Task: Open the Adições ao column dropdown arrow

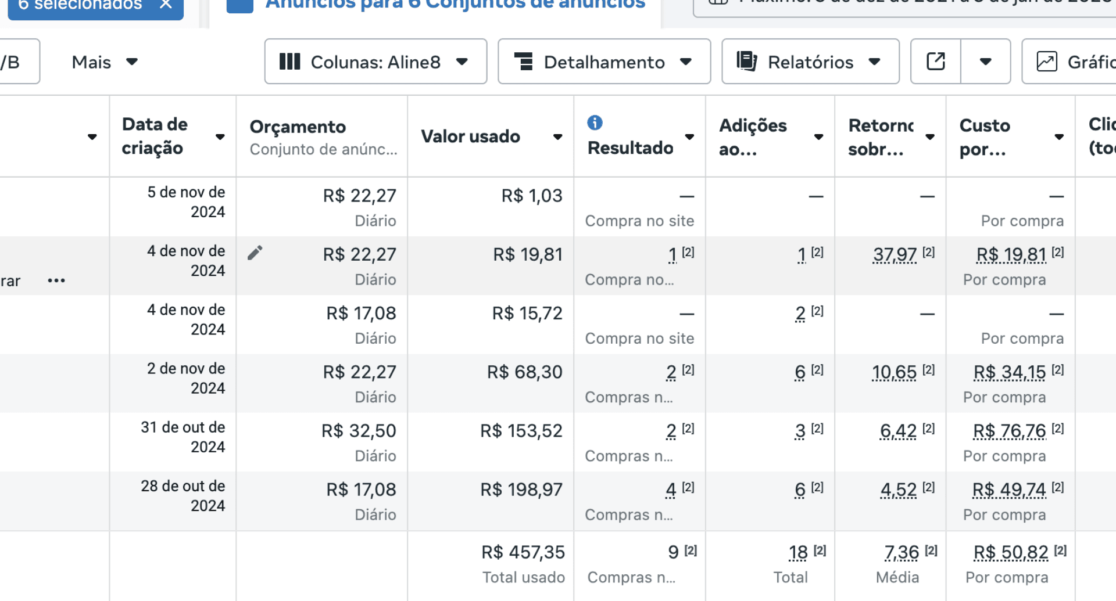Action: (x=818, y=137)
